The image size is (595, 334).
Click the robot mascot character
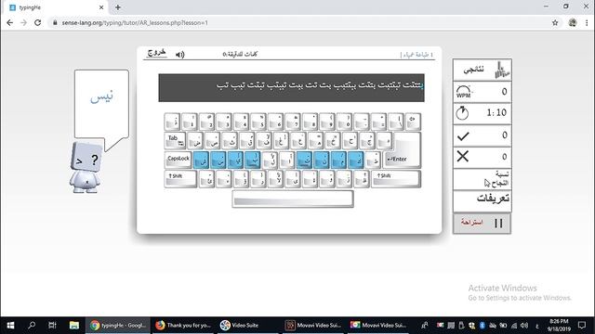(x=86, y=167)
